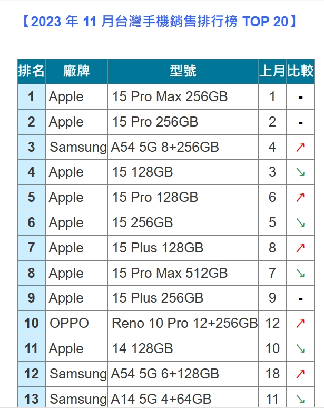Click the green down arrow beside 15 128GB
324x408 pixels.
(x=300, y=172)
